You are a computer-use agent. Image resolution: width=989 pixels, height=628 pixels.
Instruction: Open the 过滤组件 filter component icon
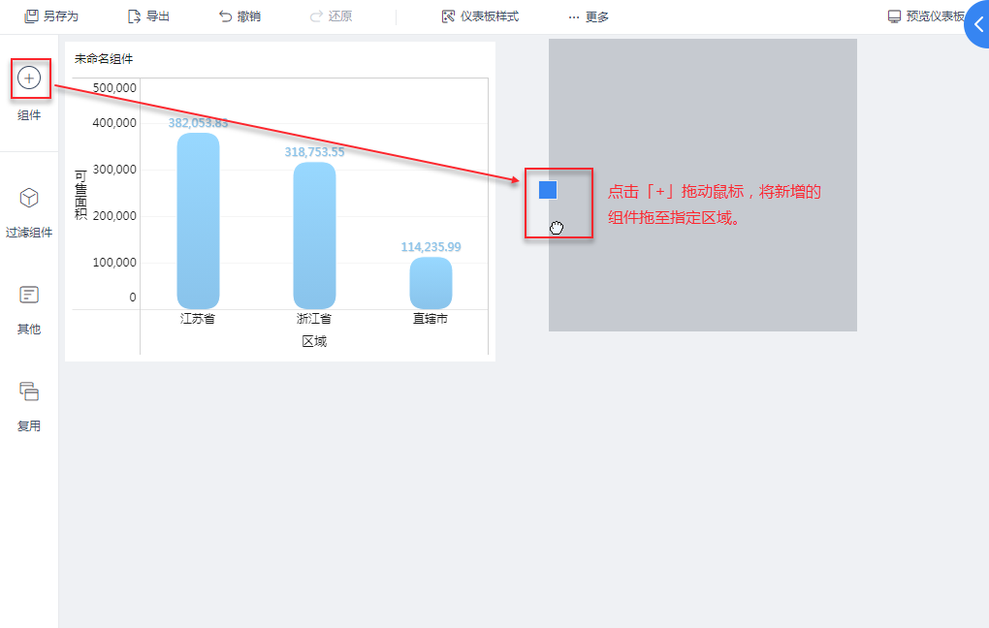pos(29,198)
